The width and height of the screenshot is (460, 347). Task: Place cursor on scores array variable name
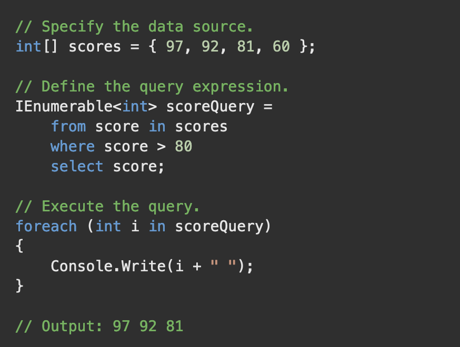click(x=94, y=47)
